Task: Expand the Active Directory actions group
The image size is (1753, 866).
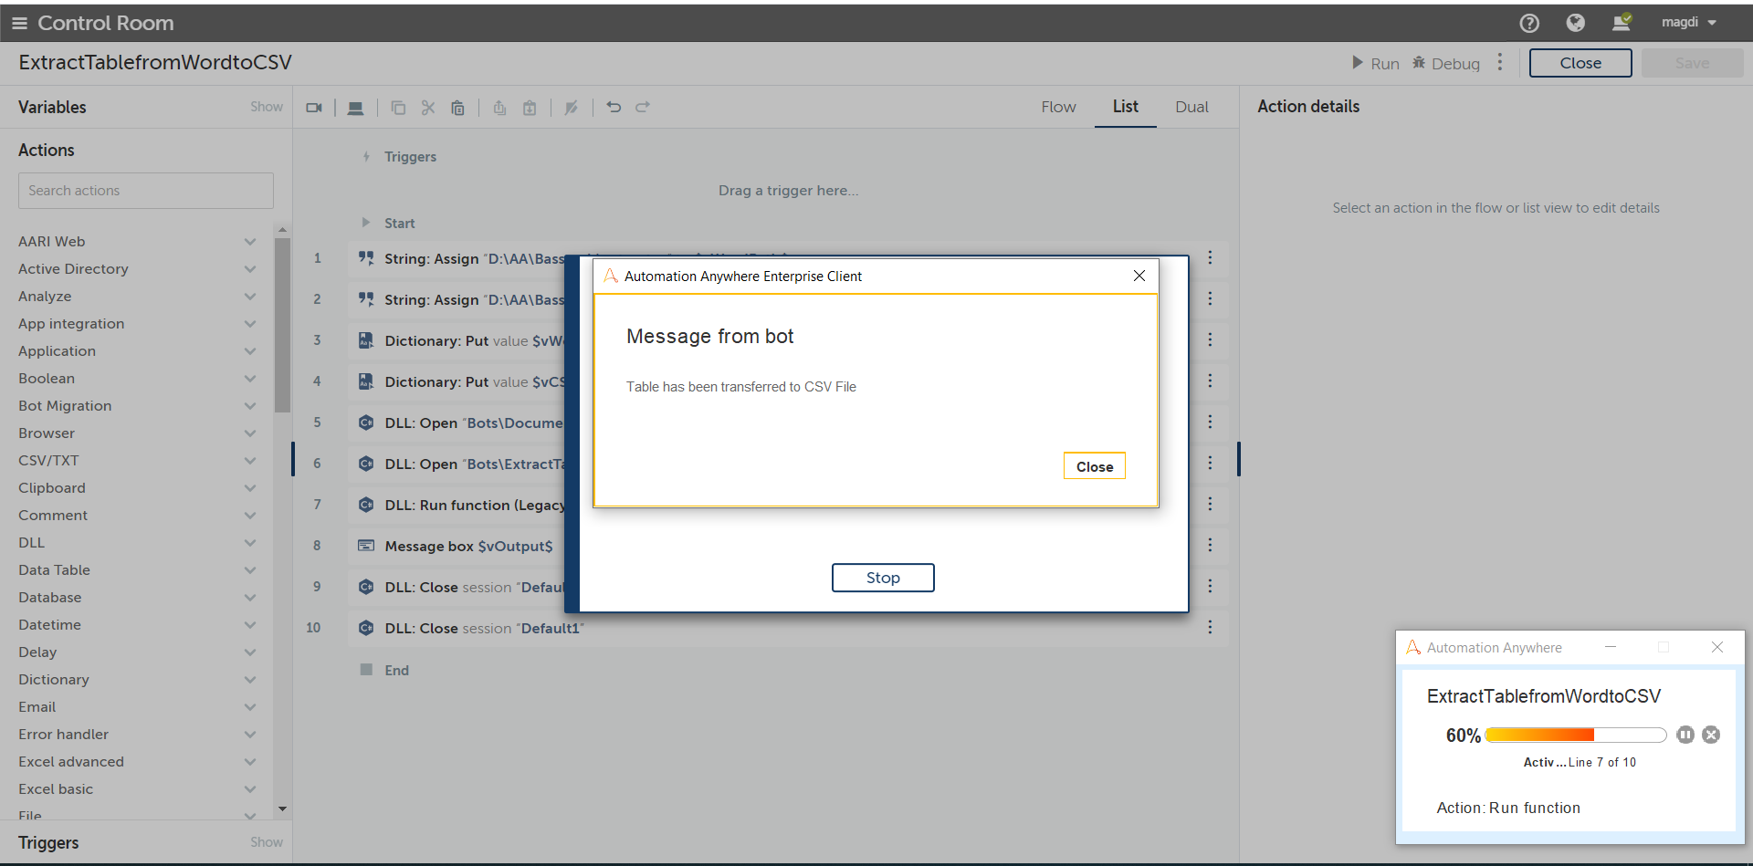Action: (x=250, y=269)
